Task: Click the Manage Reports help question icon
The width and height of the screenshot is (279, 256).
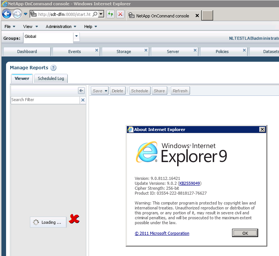Action: (53, 68)
